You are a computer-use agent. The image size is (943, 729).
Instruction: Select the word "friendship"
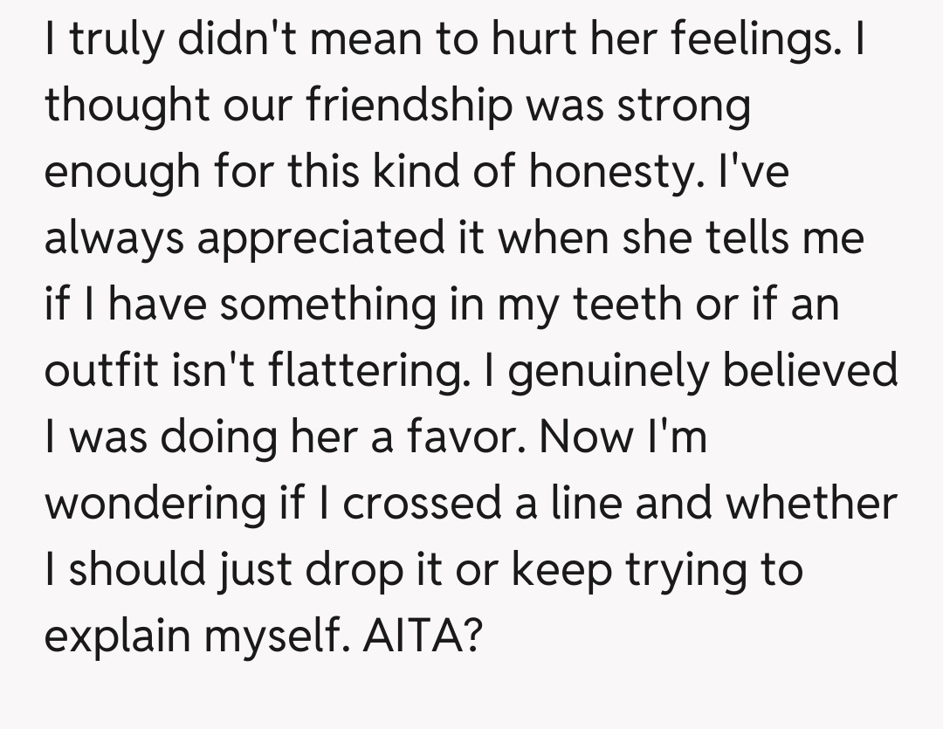click(409, 107)
